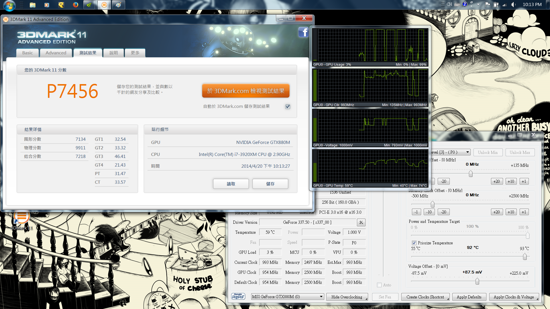This screenshot has width=550, height=309.
Task: Click +1 under memory clock offset
Action: click(x=524, y=212)
